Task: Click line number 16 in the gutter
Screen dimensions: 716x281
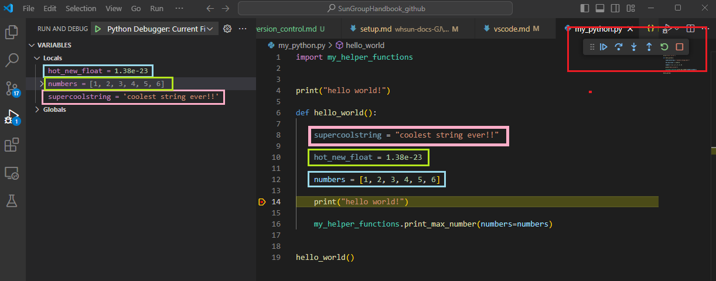Action: tap(276, 224)
